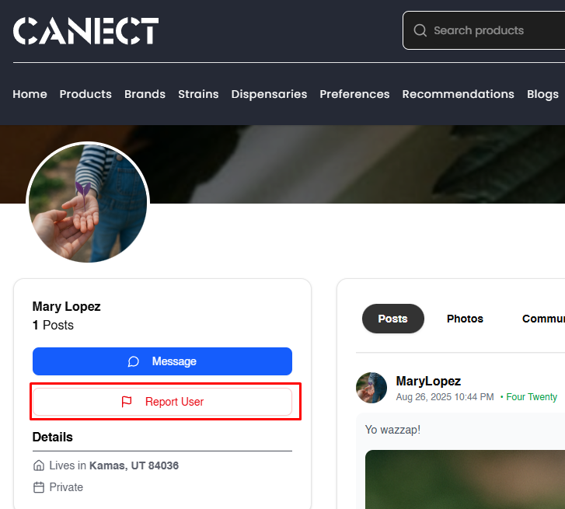
Task: Switch to the Photos tab
Action: coord(465,319)
